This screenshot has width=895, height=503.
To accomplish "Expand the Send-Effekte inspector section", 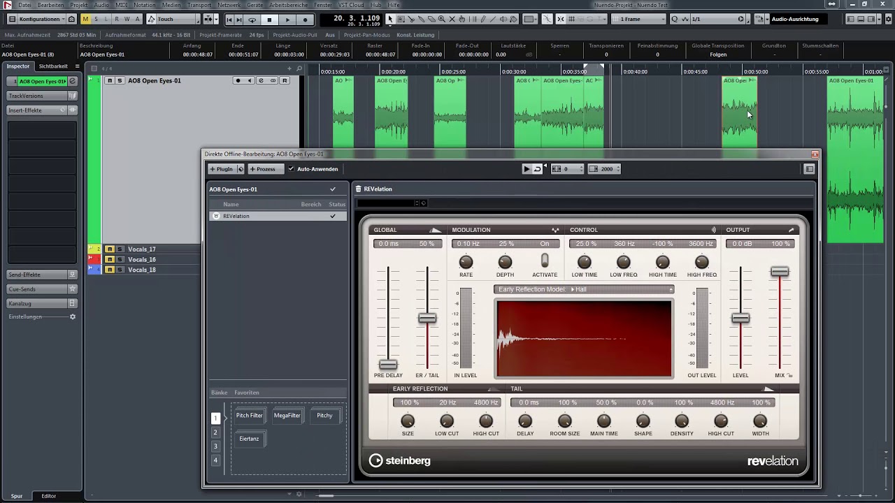I will coord(42,275).
